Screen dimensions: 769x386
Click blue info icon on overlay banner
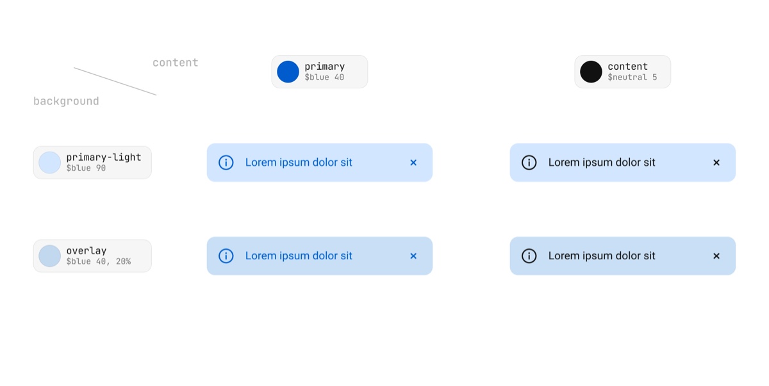point(226,256)
